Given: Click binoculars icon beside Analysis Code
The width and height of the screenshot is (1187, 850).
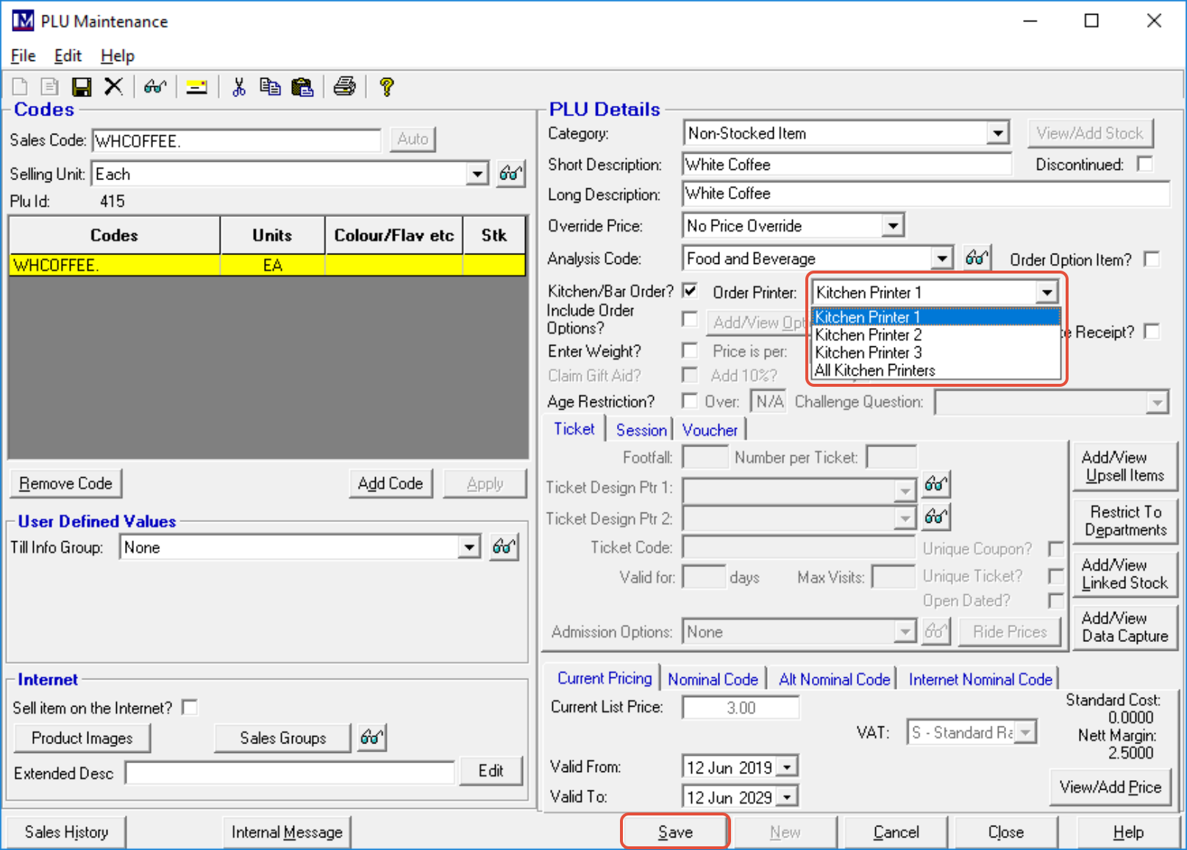Looking at the screenshot, I should click(977, 258).
